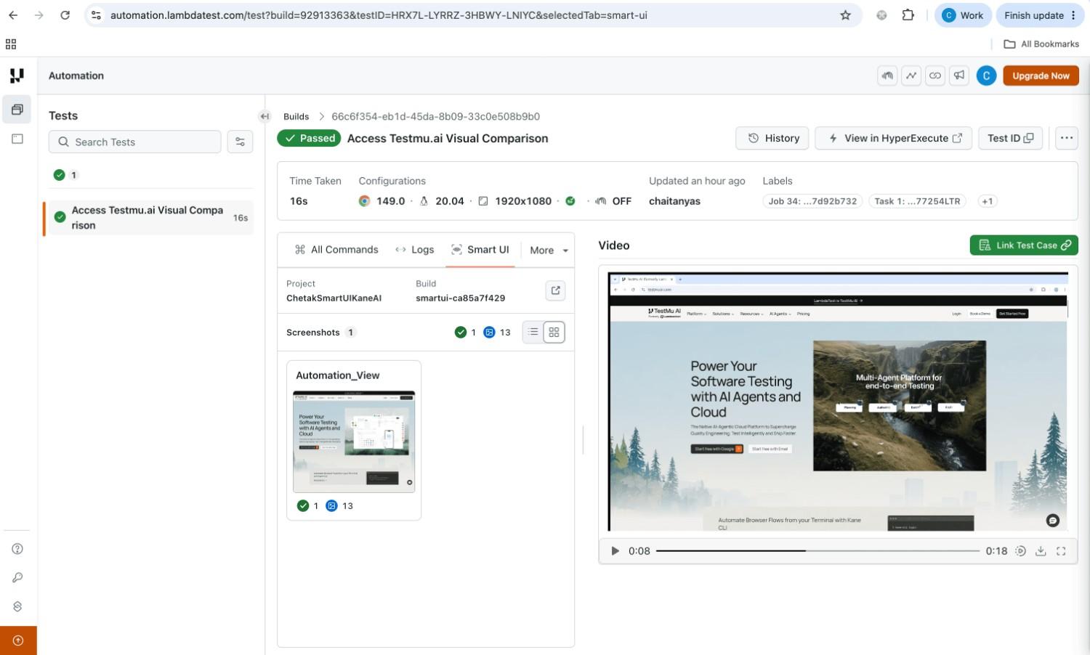
Task: Play the test video
Action: click(x=615, y=551)
